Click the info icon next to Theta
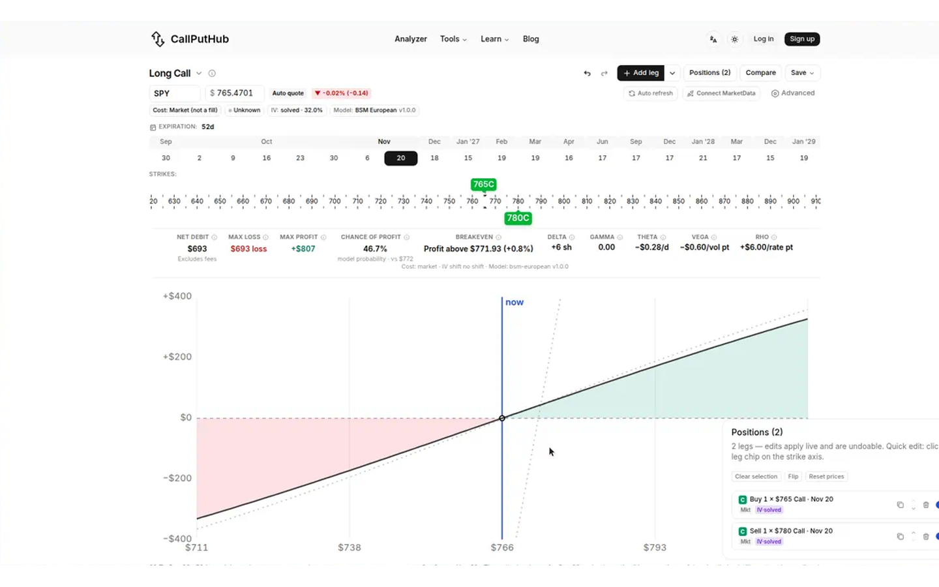The height and width of the screenshot is (587, 939). (x=663, y=237)
